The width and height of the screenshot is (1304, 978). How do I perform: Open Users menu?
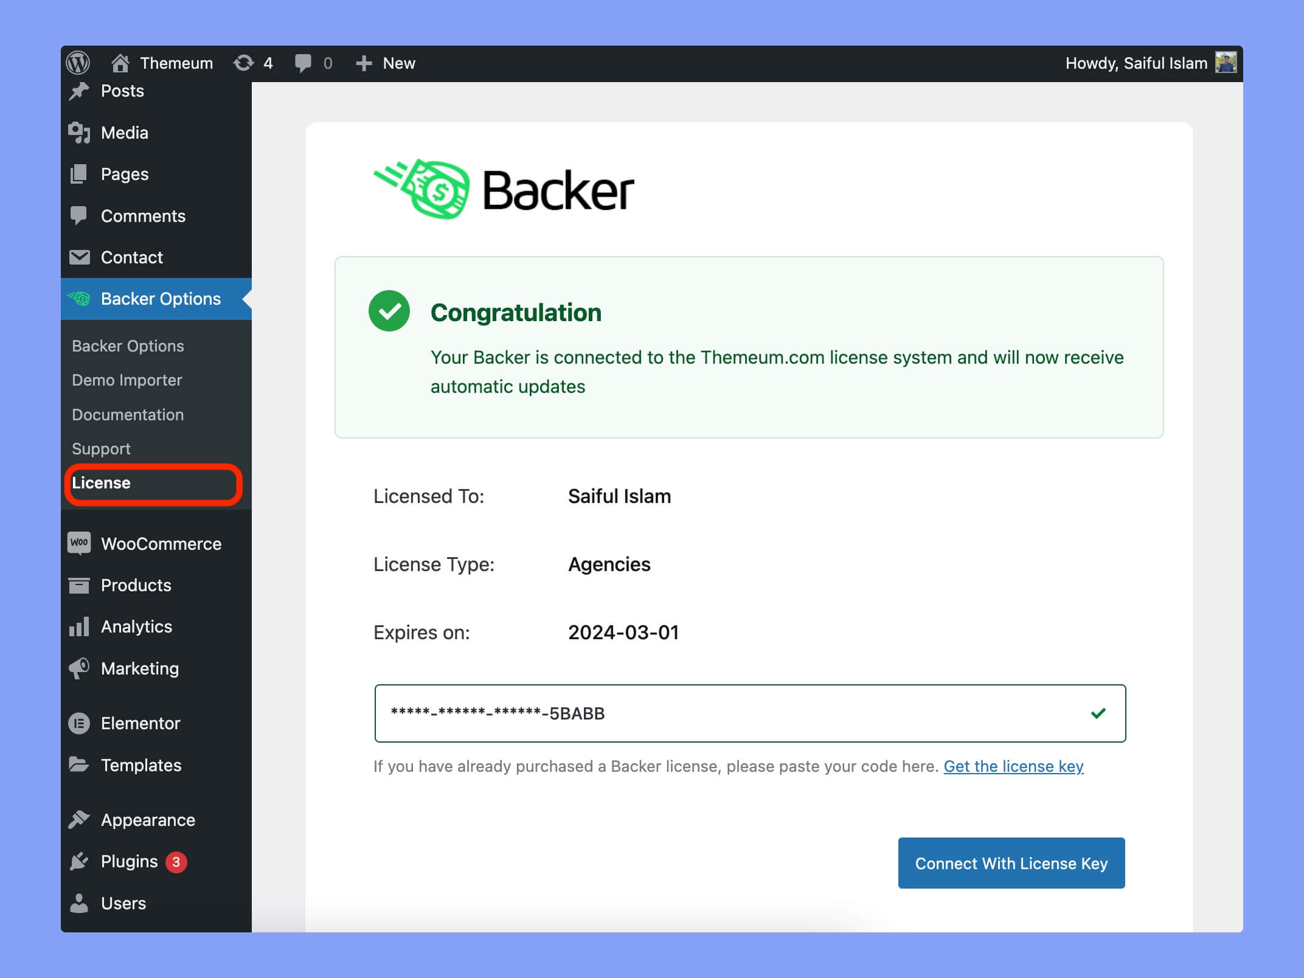point(156,903)
